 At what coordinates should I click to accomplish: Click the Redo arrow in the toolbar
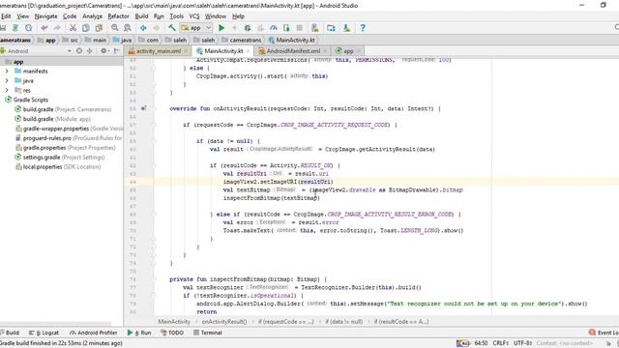(x=57, y=28)
